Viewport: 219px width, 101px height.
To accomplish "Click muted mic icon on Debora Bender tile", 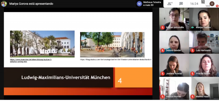I will [x=163, y=50].
